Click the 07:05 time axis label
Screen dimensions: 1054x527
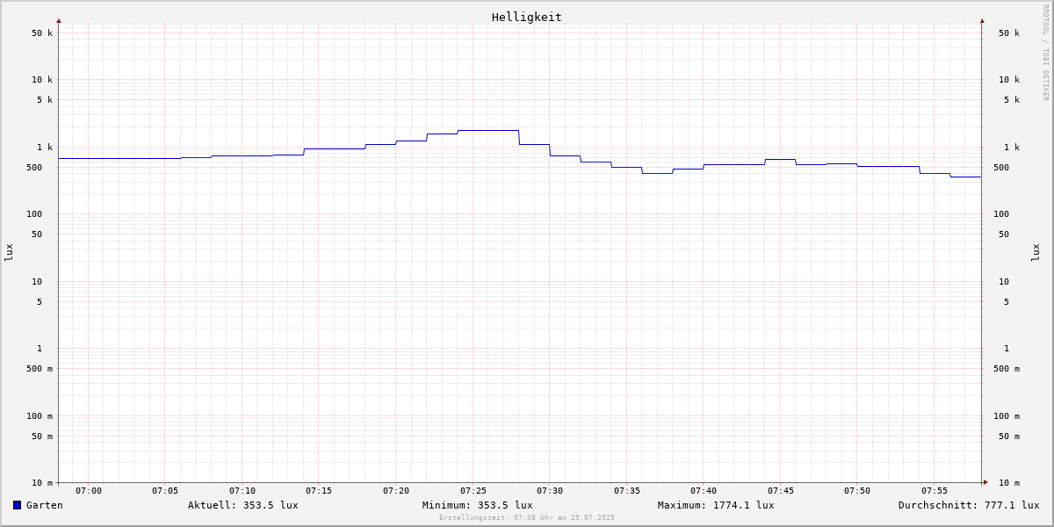[165, 491]
